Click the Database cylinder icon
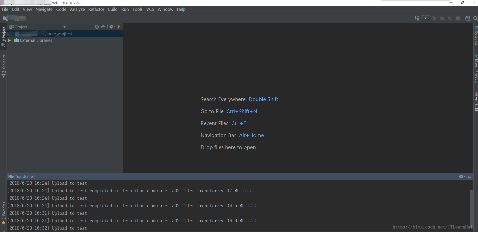The width and height of the screenshot is (478, 232). pyautogui.click(x=476, y=28)
